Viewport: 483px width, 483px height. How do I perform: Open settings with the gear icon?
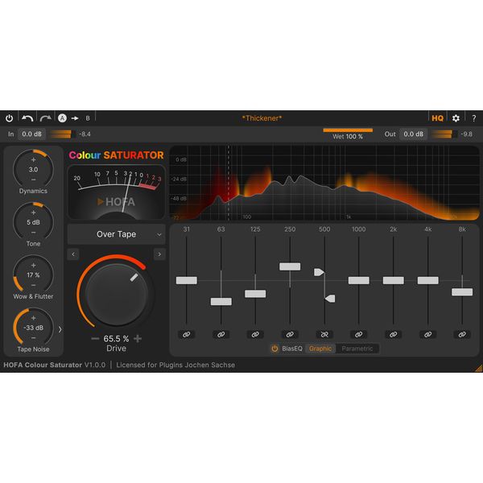tap(456, 118)
